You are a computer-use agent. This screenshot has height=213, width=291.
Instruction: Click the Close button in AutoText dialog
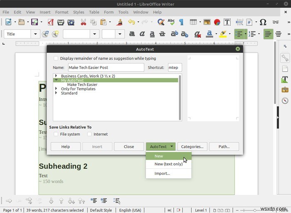pyautogui.click(x=129, y=147)
